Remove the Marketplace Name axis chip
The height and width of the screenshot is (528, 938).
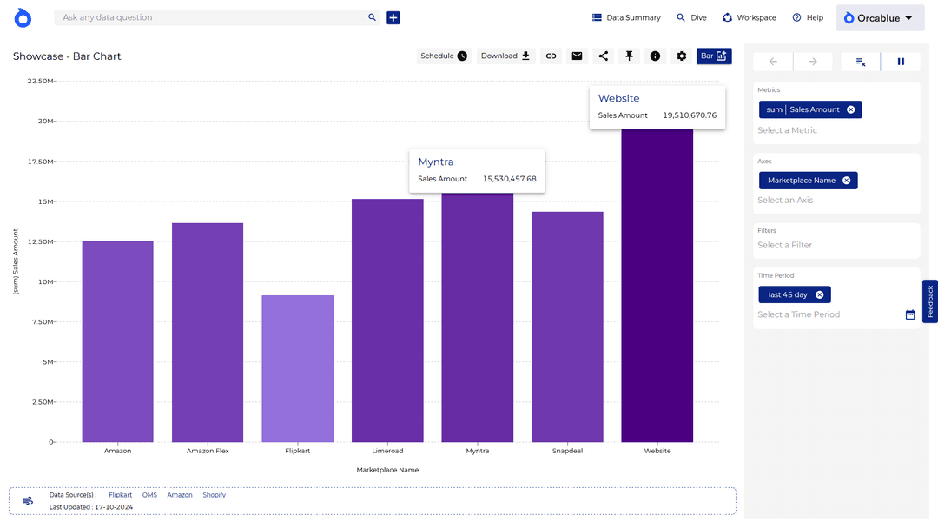pyautogui.click(x=846, y=181)
